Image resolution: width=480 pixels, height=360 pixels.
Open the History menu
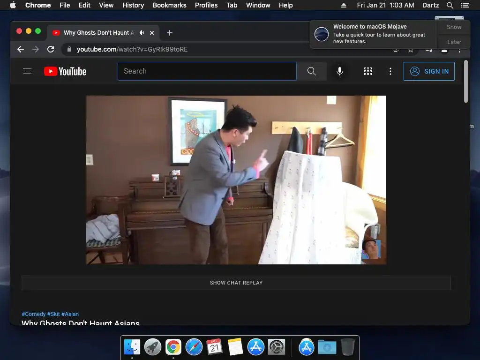pos(133,5)
